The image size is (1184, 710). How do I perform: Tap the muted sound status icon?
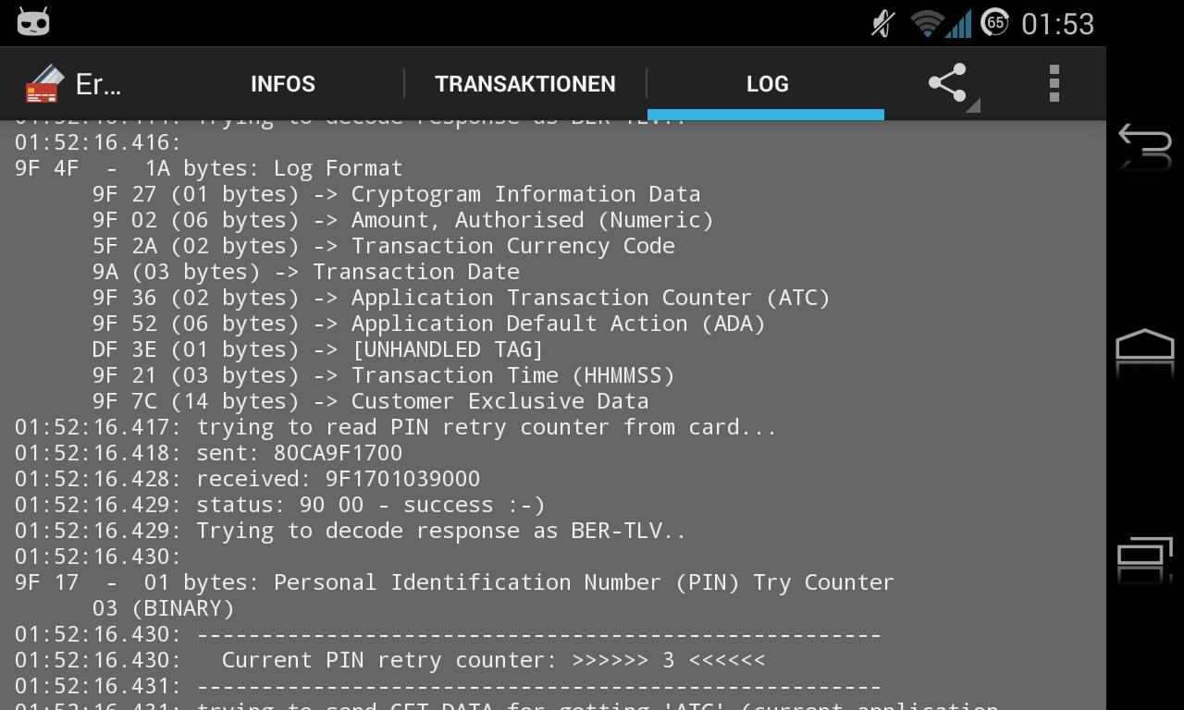coord(883,23)
